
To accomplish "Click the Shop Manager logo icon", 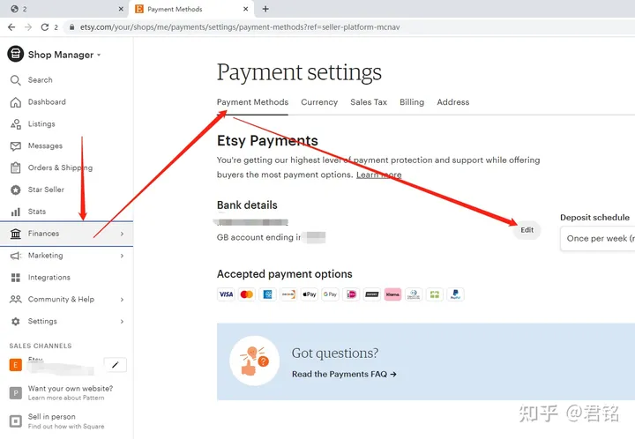I will click(15, 54).
